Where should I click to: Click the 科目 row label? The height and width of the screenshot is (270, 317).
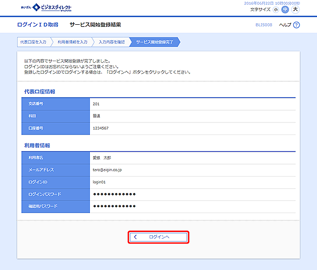(32, 116)
